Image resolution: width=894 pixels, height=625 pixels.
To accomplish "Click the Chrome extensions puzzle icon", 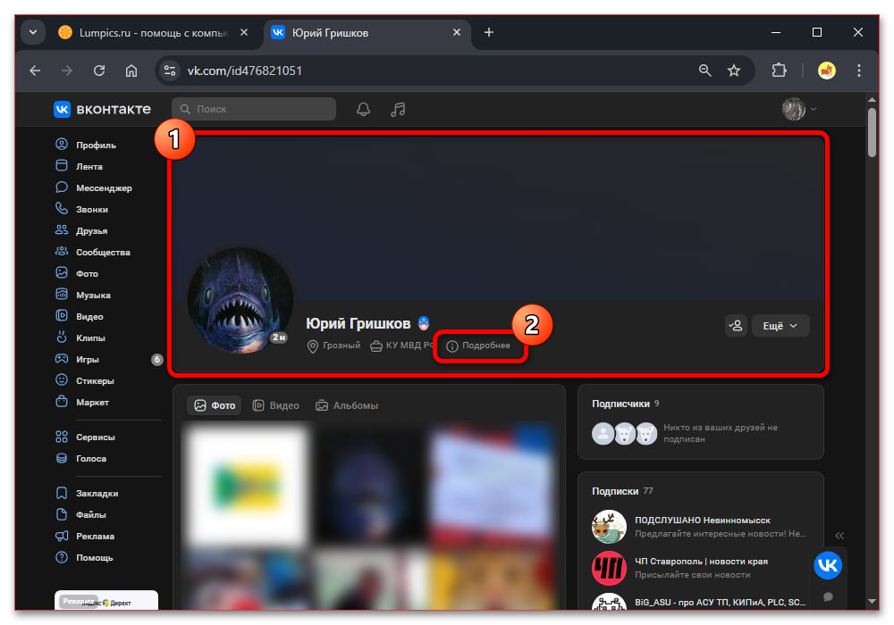I will (779, 71).
